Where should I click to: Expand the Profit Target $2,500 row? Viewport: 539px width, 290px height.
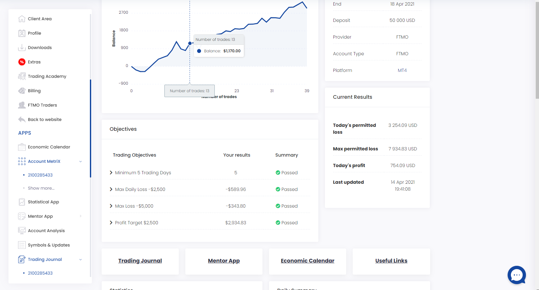click(x=111, y=223)
